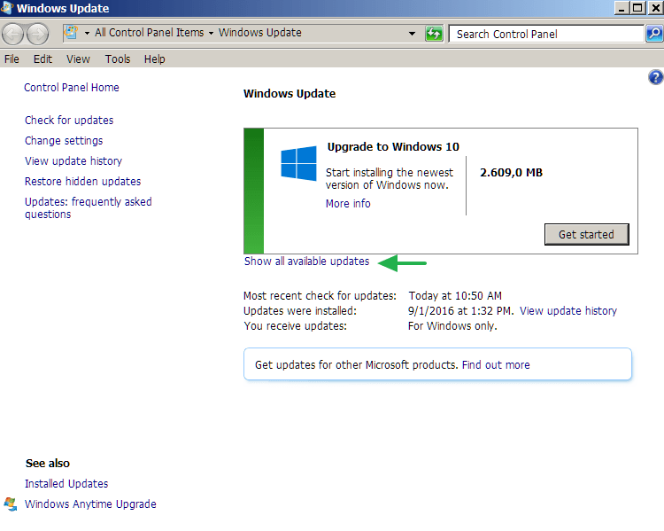Viewport: 664px width, 531px height.
Task: Click the 2.609,0 MB size text
Action: pyautogui.click(x=511, y=173)
